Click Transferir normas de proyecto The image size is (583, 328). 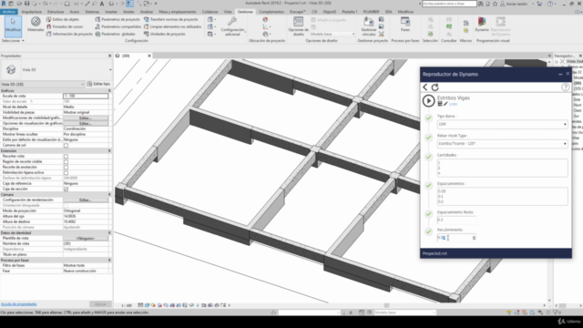(171, 19)
